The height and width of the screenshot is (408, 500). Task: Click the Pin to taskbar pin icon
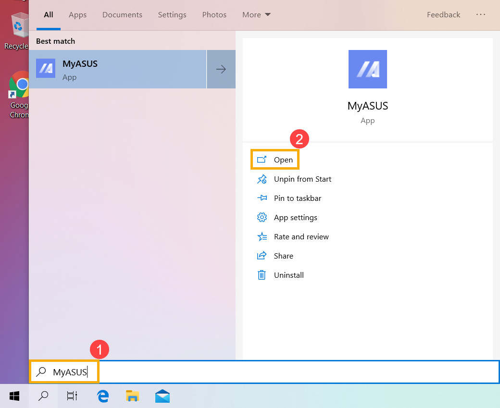click(x=262, y=198)
